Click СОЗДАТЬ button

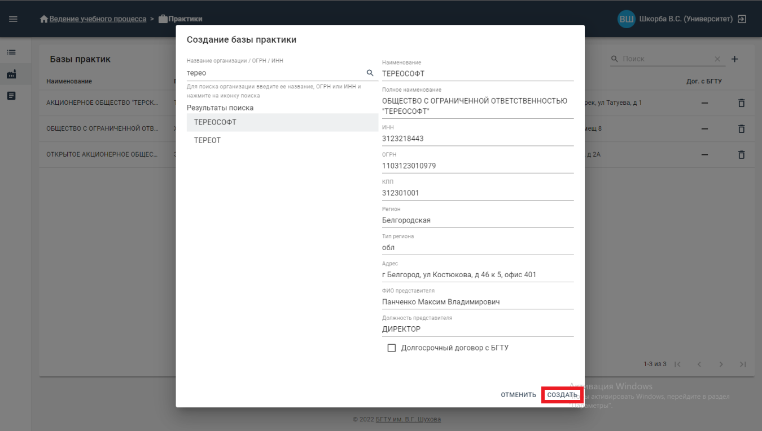pyautogui.click(x=562, y=395)
